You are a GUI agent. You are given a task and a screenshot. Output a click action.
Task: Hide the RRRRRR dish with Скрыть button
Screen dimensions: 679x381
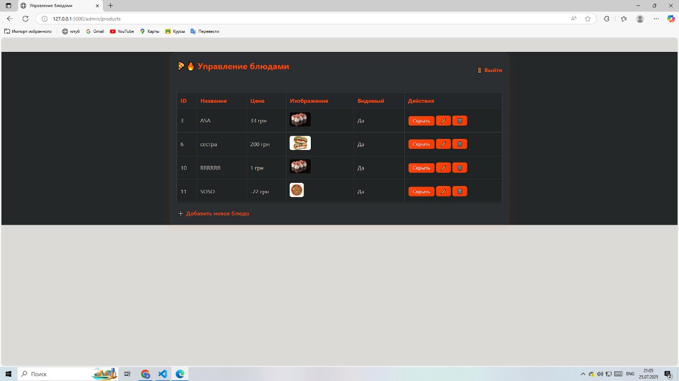[x=421, y=168]
